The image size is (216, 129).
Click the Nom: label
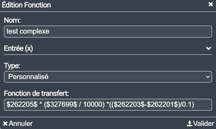tap(12, 20)
